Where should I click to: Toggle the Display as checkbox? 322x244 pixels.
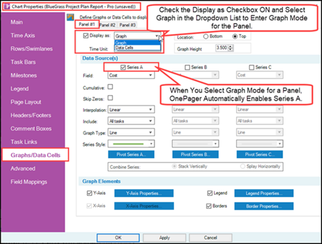click(86, 36)
